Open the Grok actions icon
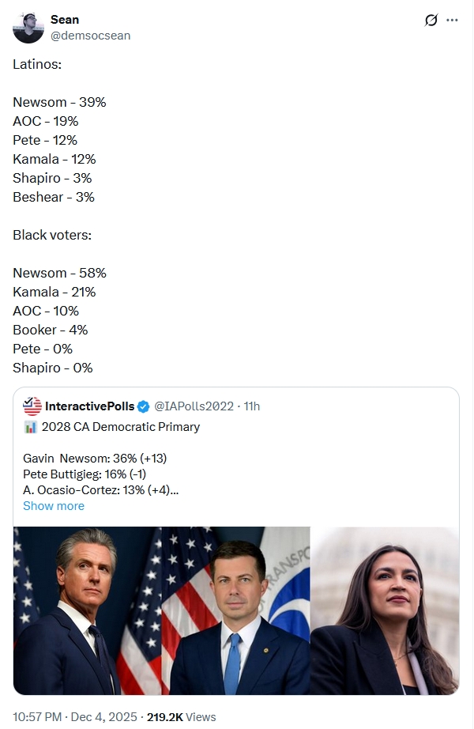Screen dimensions: 474x729 coord(431,21)
